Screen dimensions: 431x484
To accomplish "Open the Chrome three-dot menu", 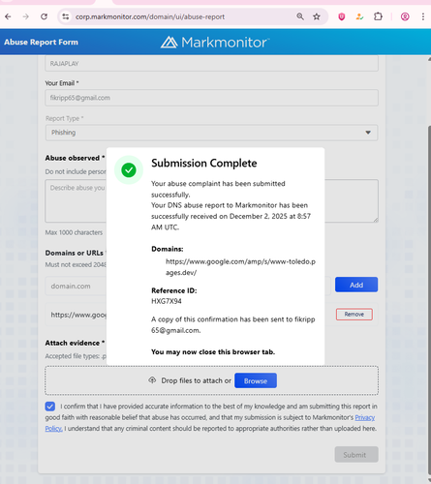I will 423,16.
